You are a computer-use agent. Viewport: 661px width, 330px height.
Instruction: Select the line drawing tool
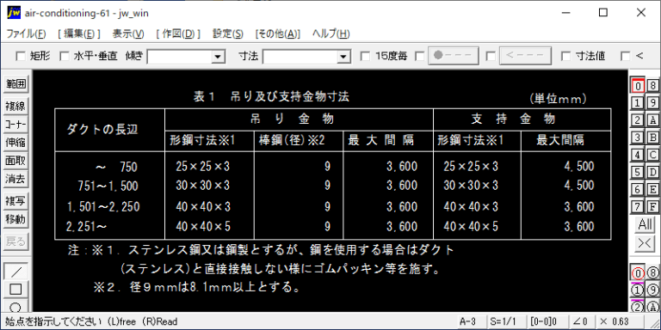(x=15, y=271)
